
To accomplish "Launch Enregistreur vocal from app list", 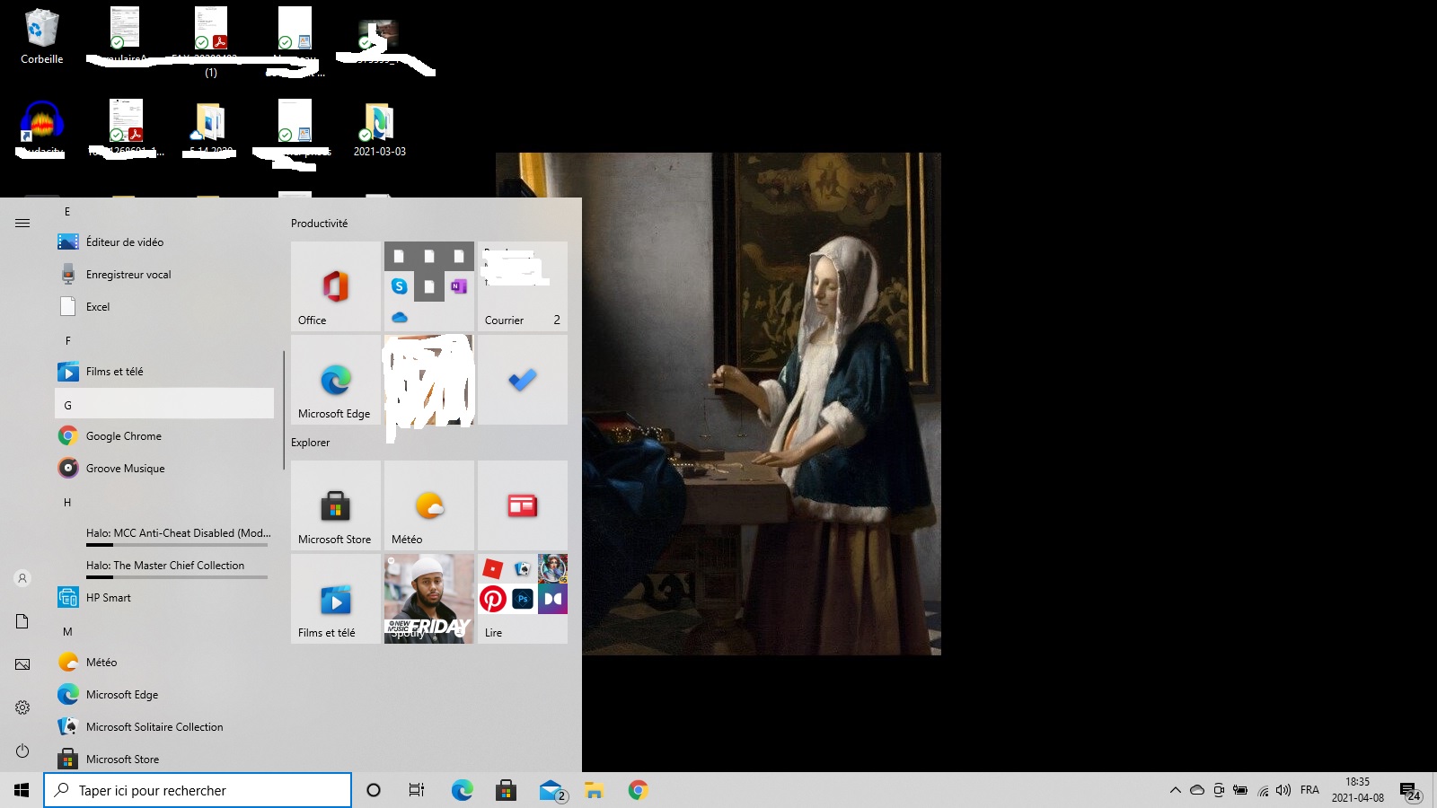I will click(x=164, y=275).
